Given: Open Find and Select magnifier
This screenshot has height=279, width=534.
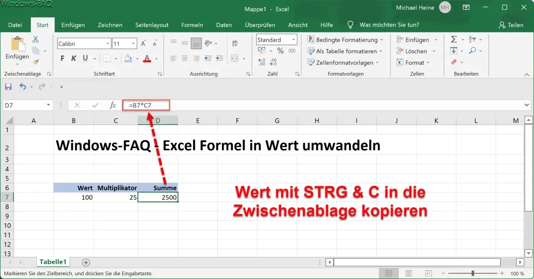Looking at the screenshot, I should pos(472,50).
